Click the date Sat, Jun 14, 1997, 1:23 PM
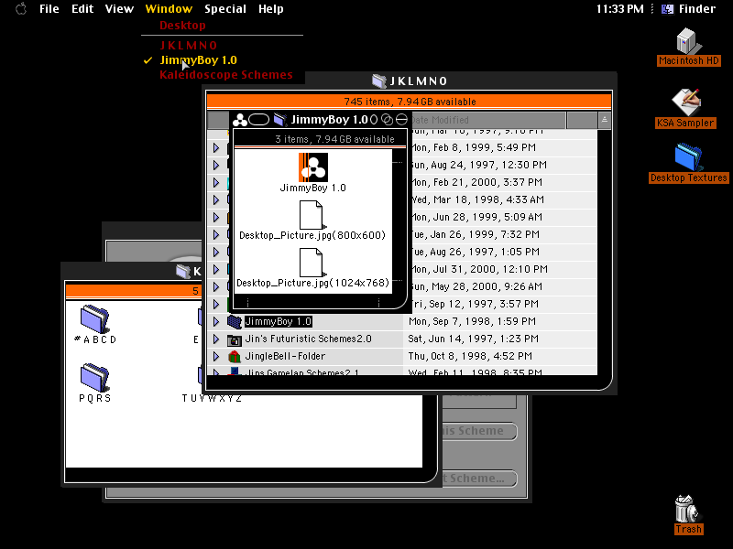The width and height of the screenshot is (733, 549). pos(473,339)
